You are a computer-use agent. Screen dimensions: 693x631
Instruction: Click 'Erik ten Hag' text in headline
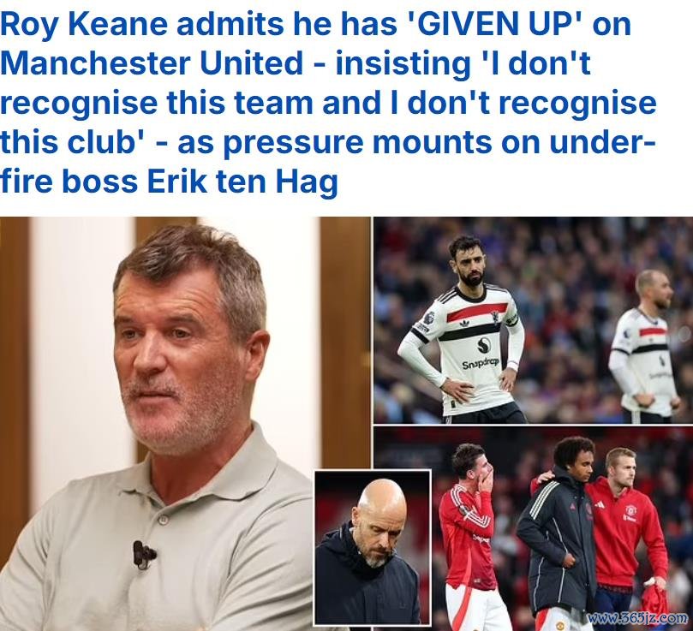[x=242, y=182]
